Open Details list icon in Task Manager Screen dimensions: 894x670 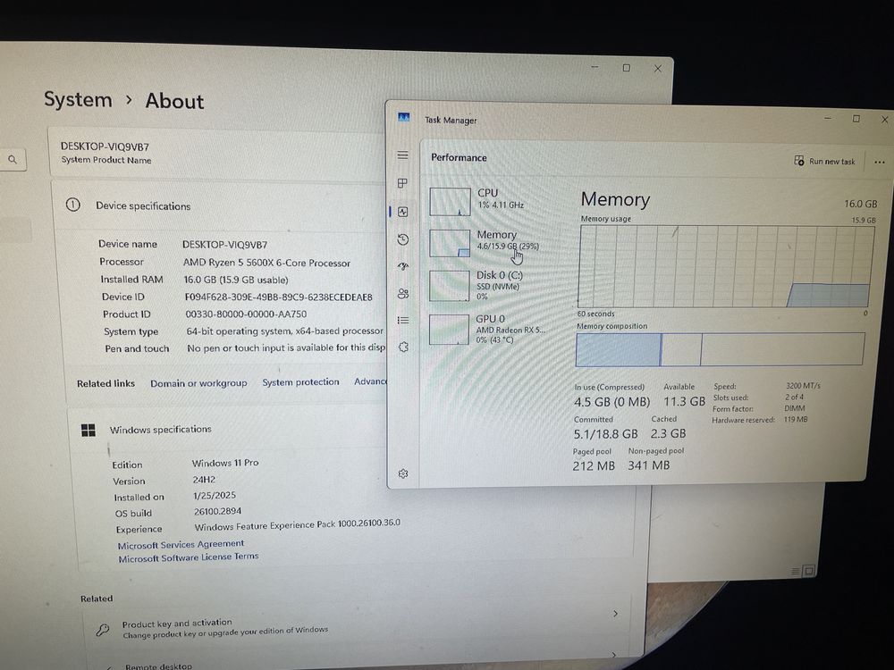tap(403, 320)
